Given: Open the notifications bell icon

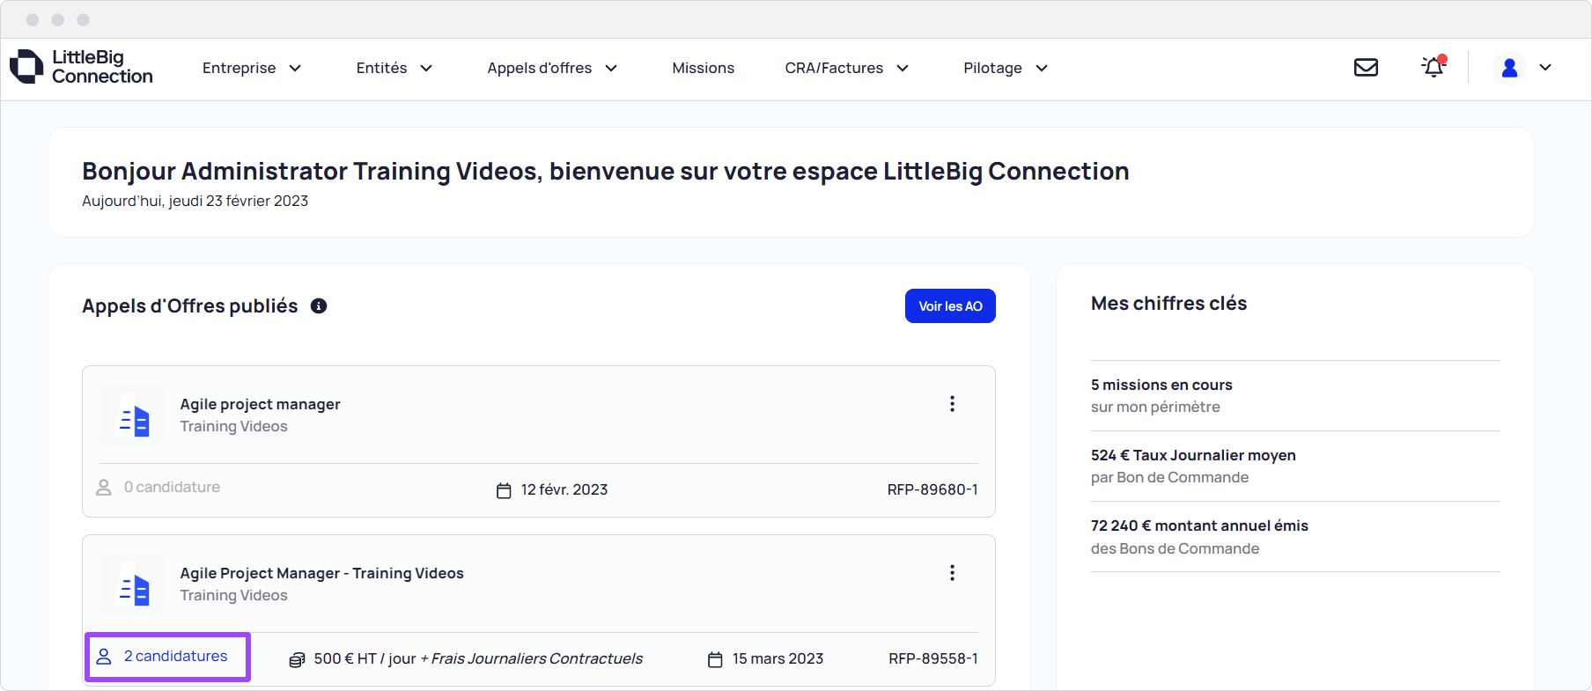Looking at the screenshot, I should click(1434, 66).
